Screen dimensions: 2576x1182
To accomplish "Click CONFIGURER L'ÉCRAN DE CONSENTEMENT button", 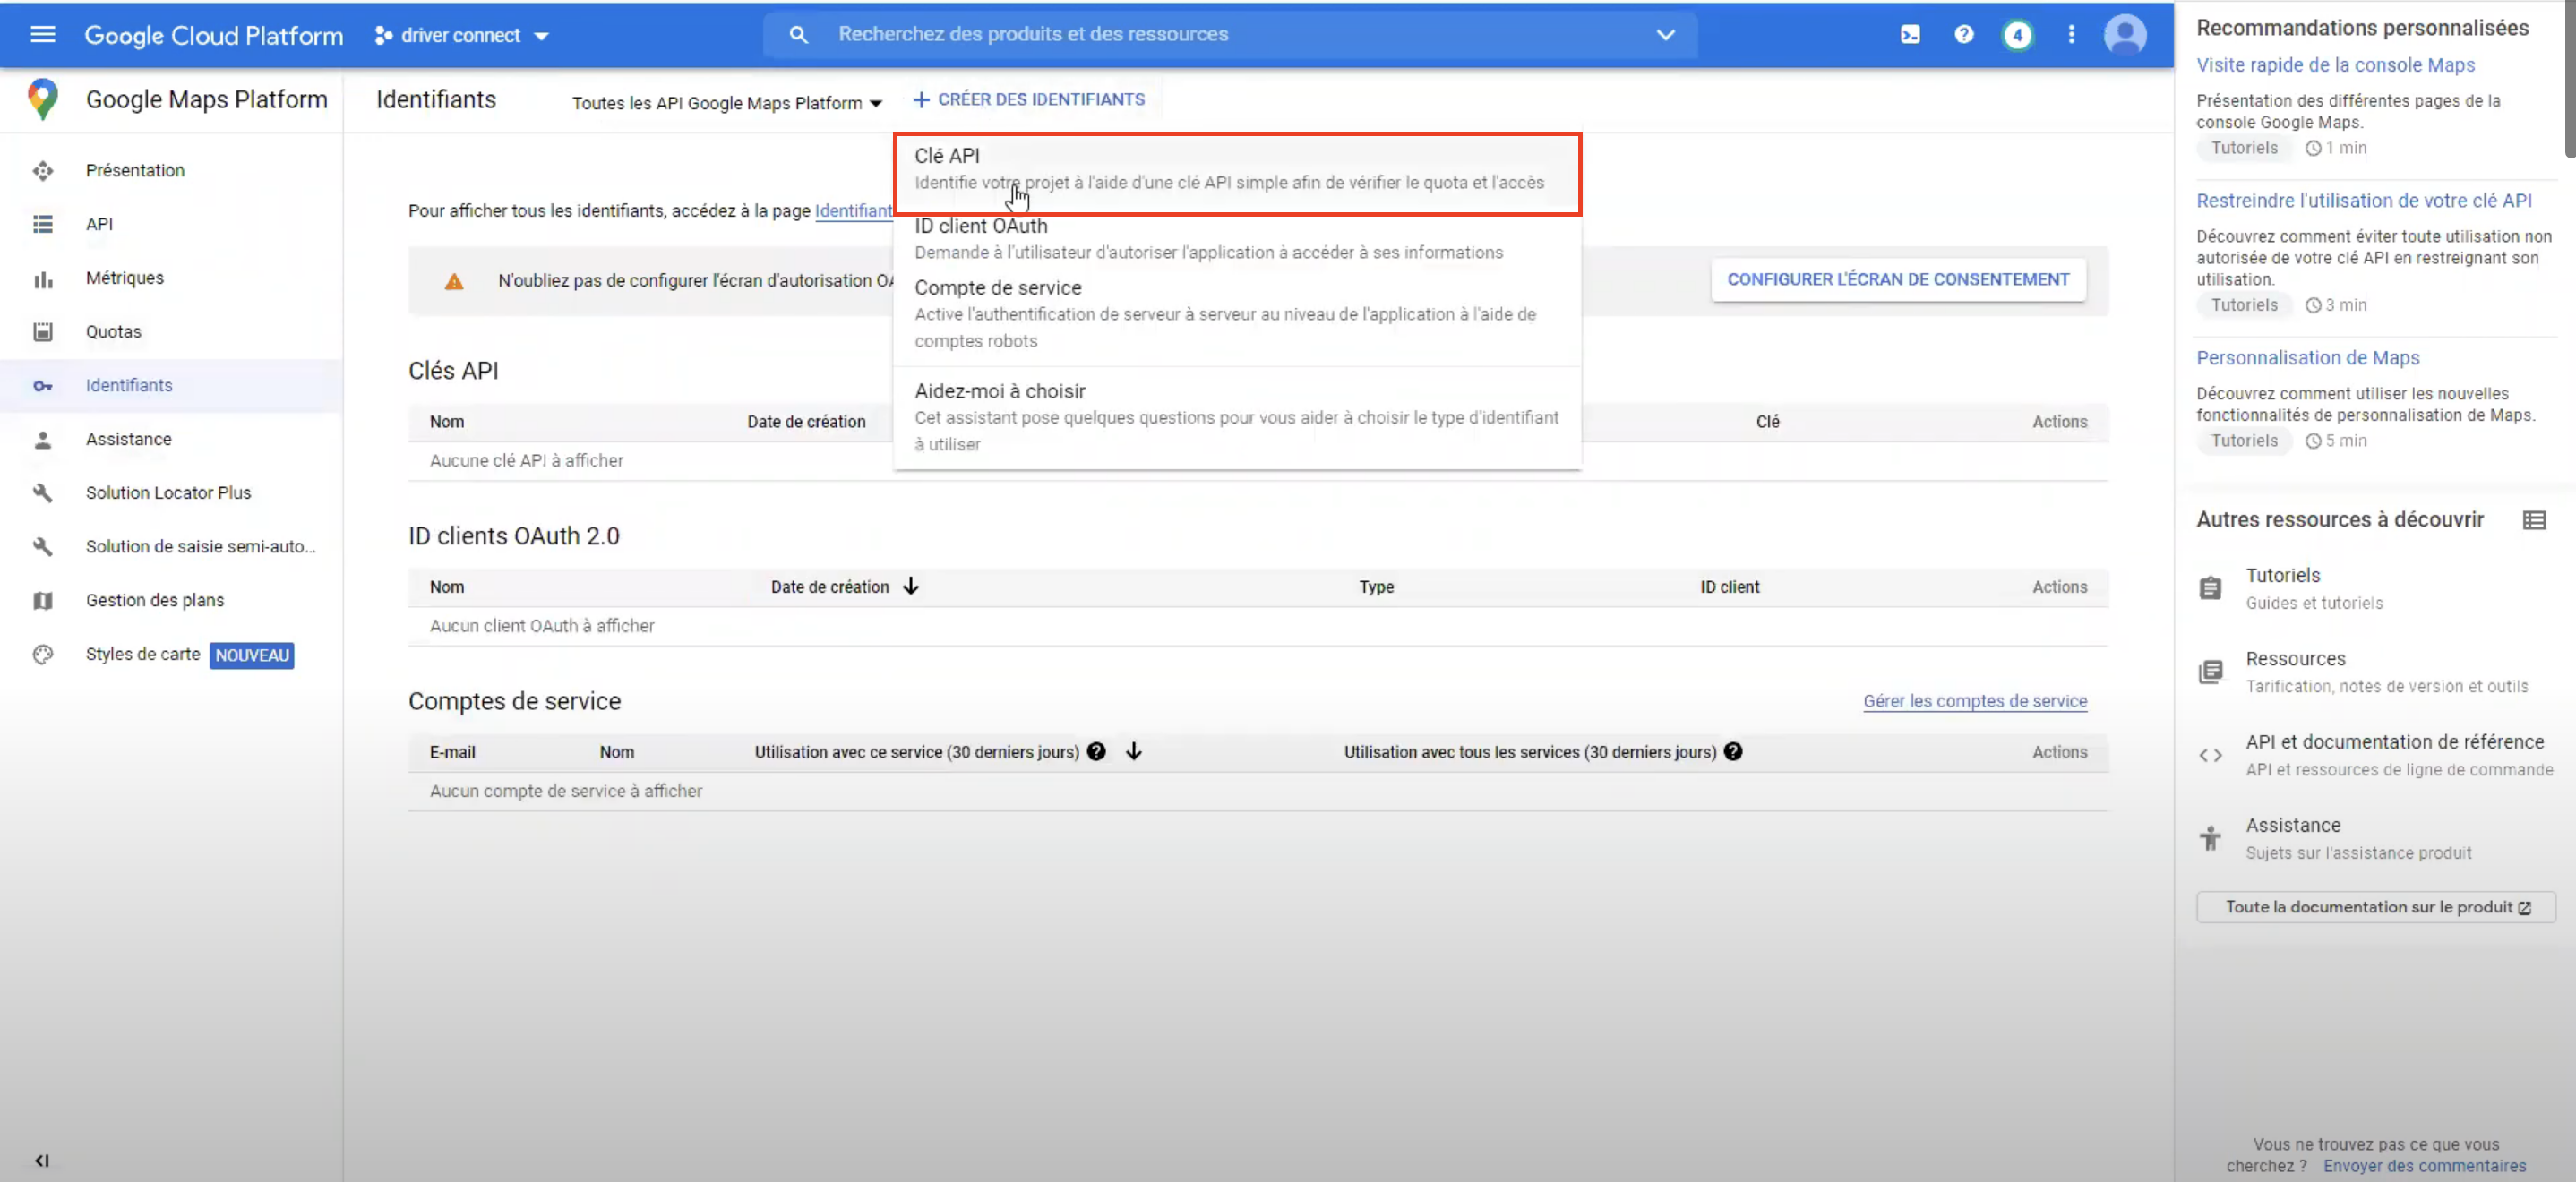I will pyautogui.click(x=1898, y=280).
